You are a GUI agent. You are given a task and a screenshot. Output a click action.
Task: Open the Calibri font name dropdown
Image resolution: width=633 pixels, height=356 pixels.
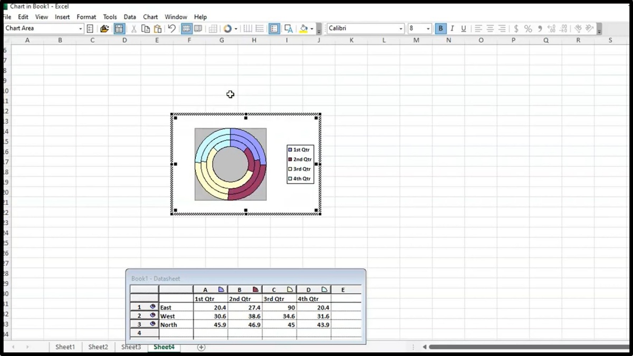400,28
